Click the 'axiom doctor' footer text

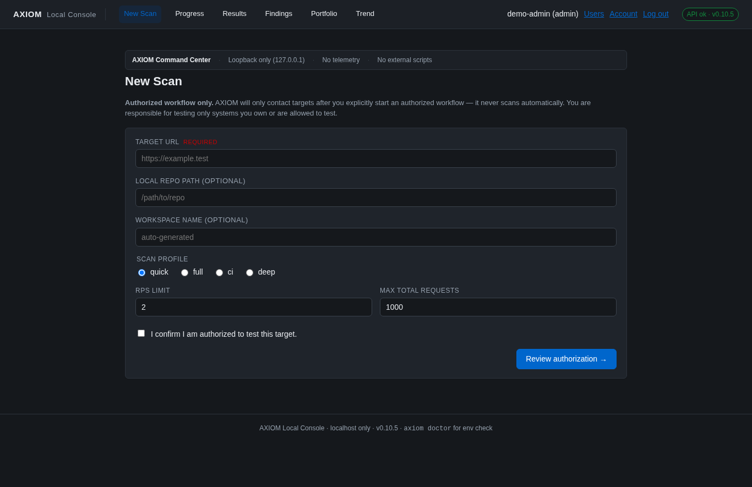(x=427, y=429)
